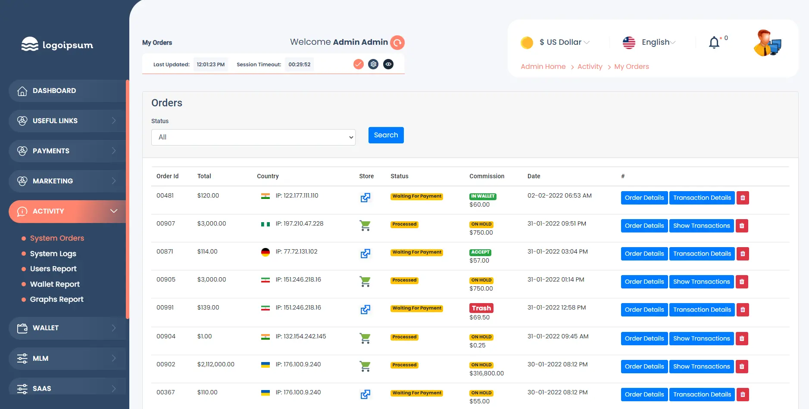Click the orange checkmark icon in status bar
The height and width of the screenshot is (409, 809).
coord(358,64)
